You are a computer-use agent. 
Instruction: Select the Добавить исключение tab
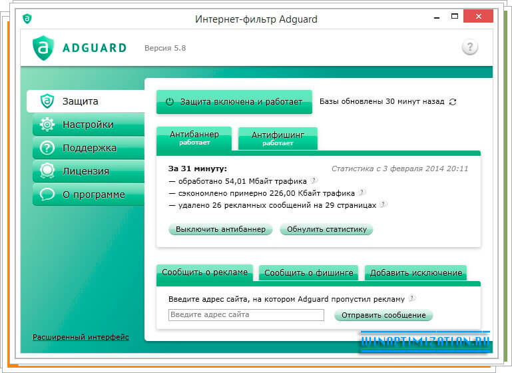pyautogui.click(x=415, y=273)
